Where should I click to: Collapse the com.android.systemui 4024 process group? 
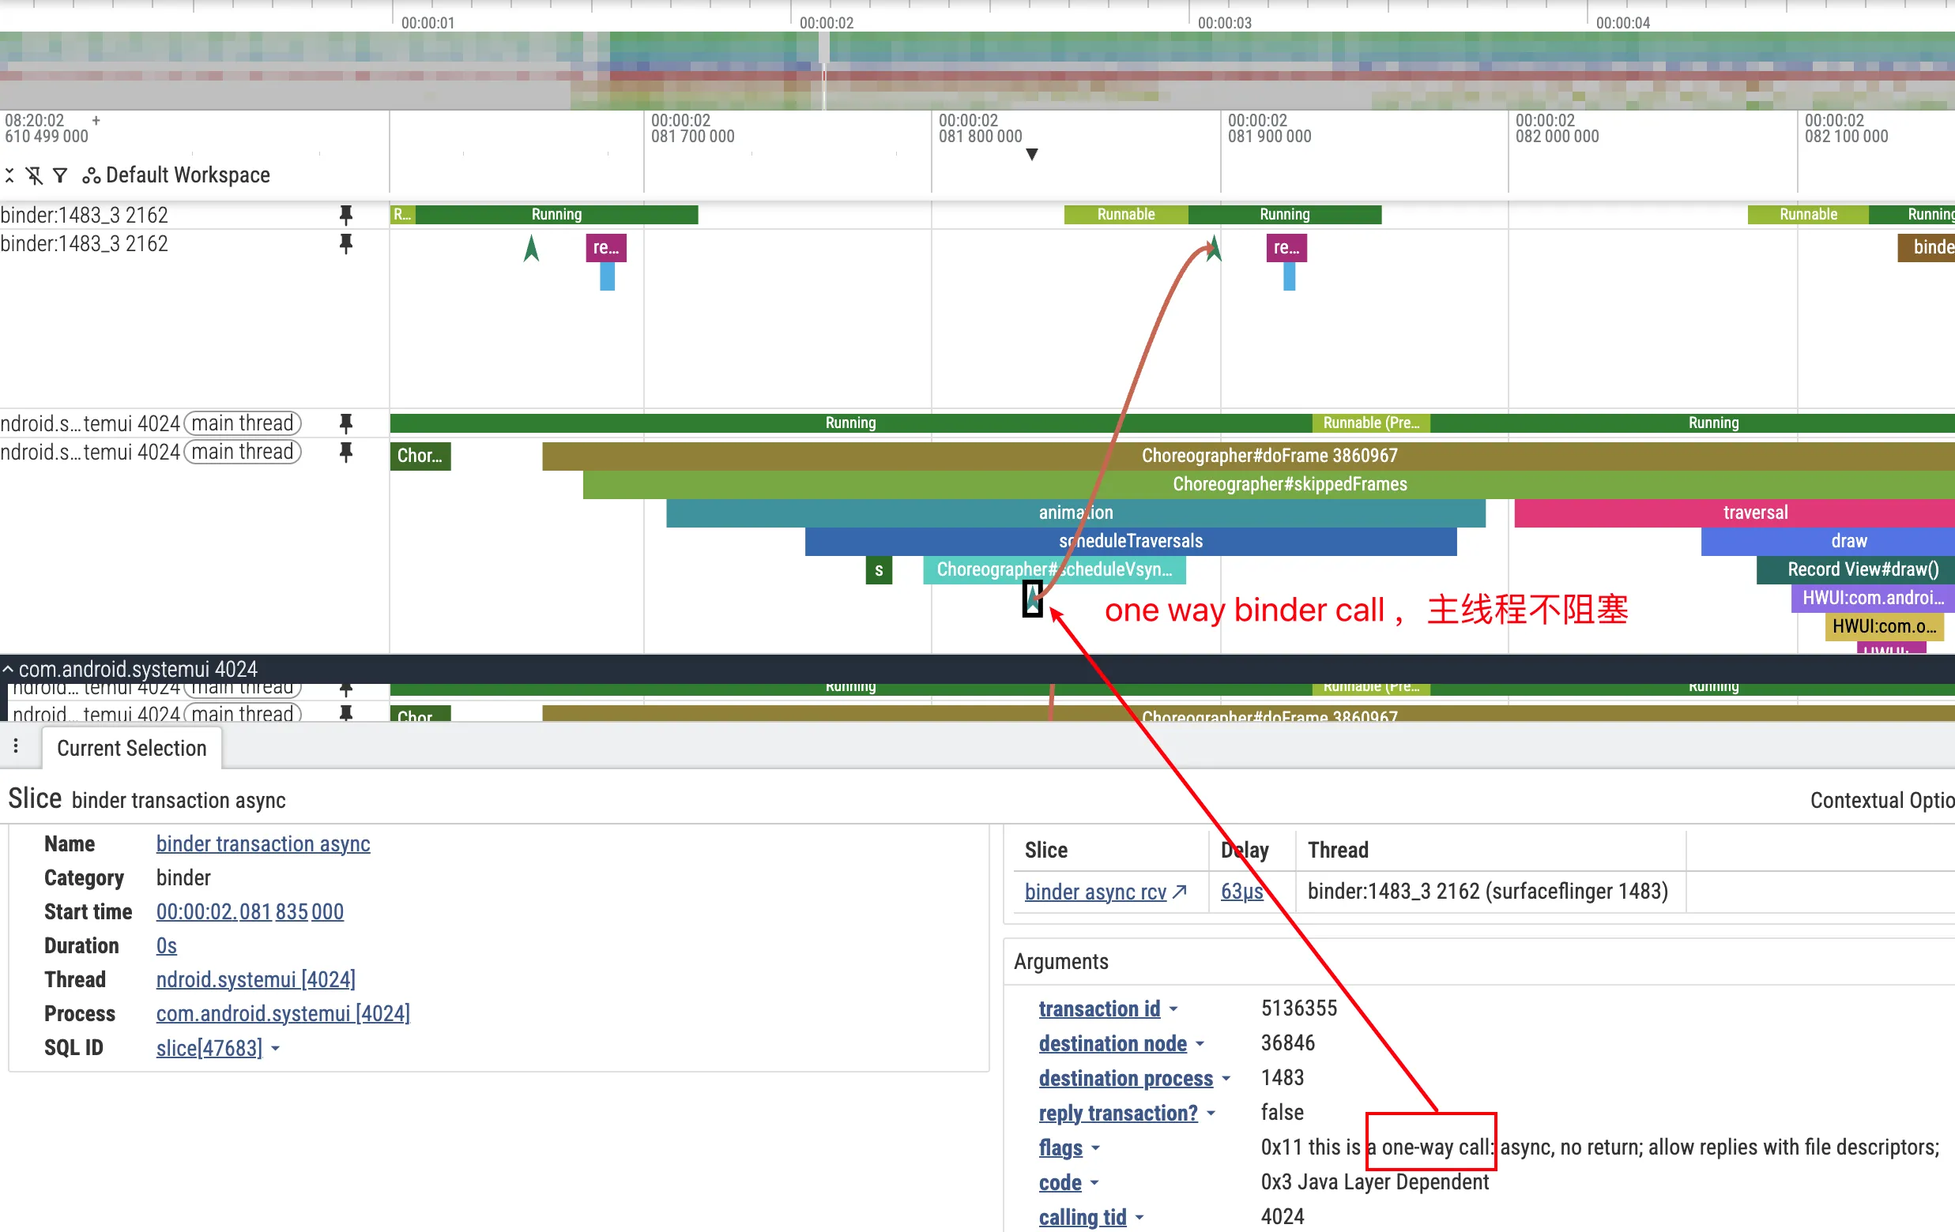tap(8, 670)
